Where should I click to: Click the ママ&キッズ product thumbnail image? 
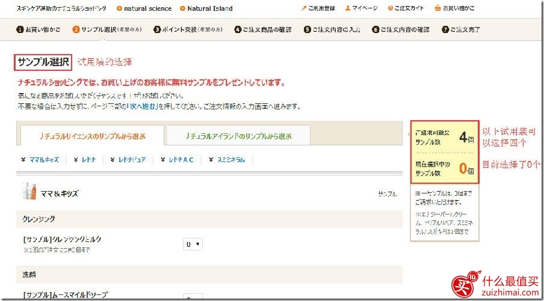click(29, 191)
